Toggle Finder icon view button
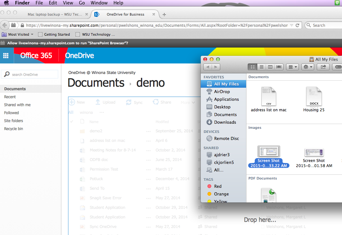The width and height of the screenshot is (342, 235). pos(253,67)
